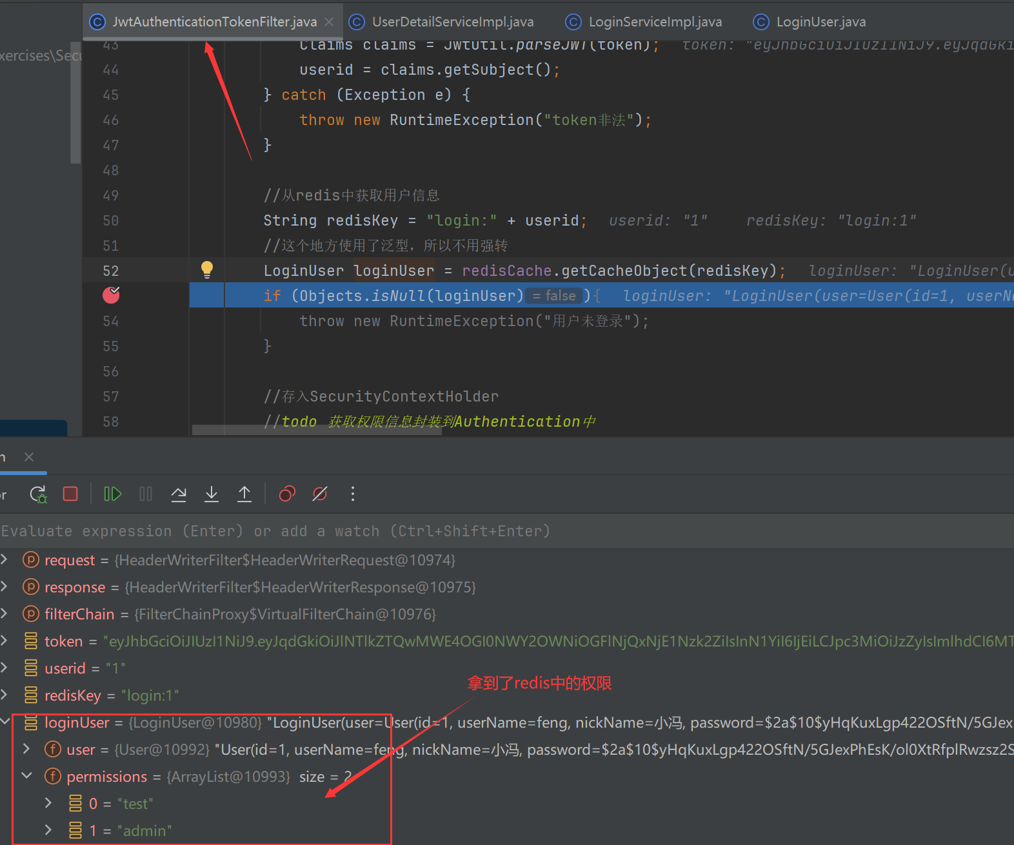Screen dimensions: 1014x845
Task: Expand the user field node
Action: tap(26, 749)
